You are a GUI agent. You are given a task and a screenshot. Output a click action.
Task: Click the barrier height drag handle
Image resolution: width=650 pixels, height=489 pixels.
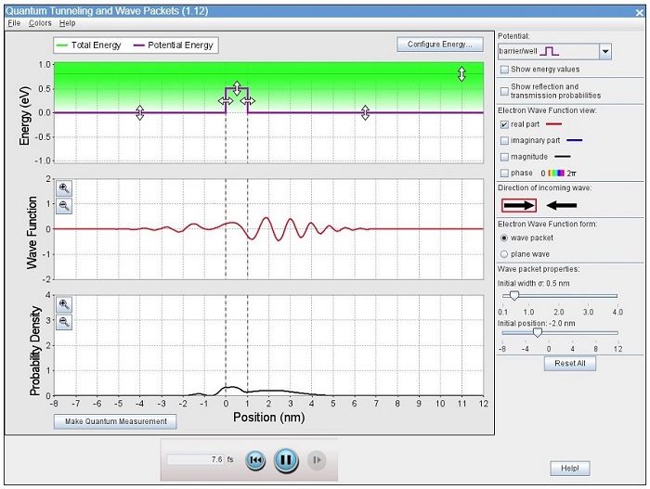(x=236, y=88)
